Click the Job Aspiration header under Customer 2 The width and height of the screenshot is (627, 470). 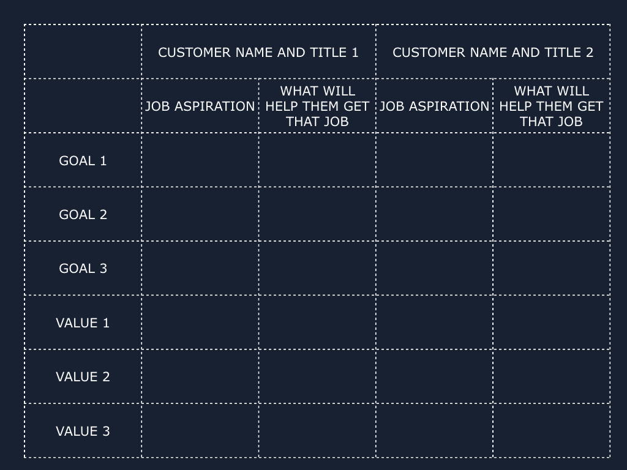click(x=434, y=106)
